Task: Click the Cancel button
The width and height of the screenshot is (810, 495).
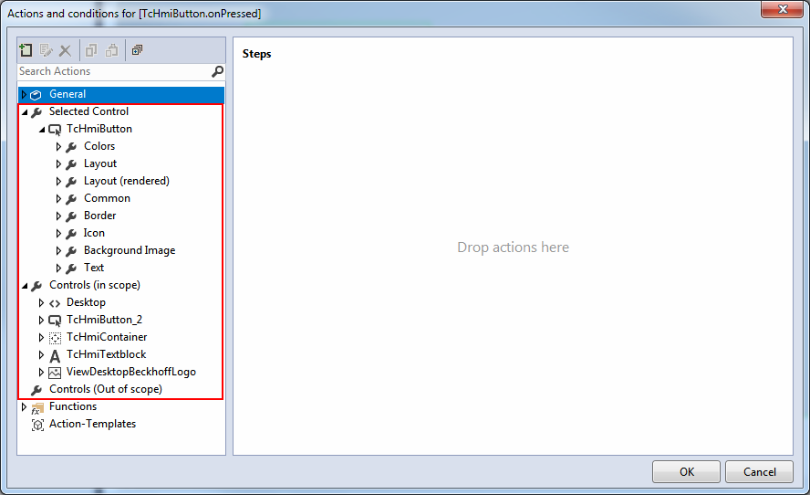Action: 759,472
